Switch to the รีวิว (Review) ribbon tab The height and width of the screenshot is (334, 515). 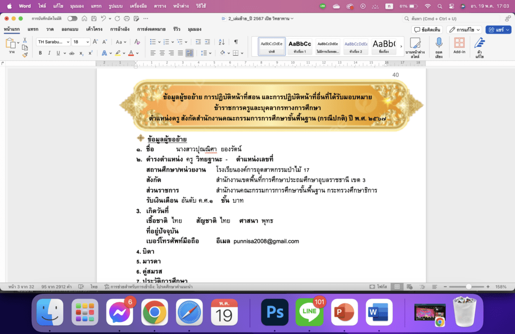[177, 29]
